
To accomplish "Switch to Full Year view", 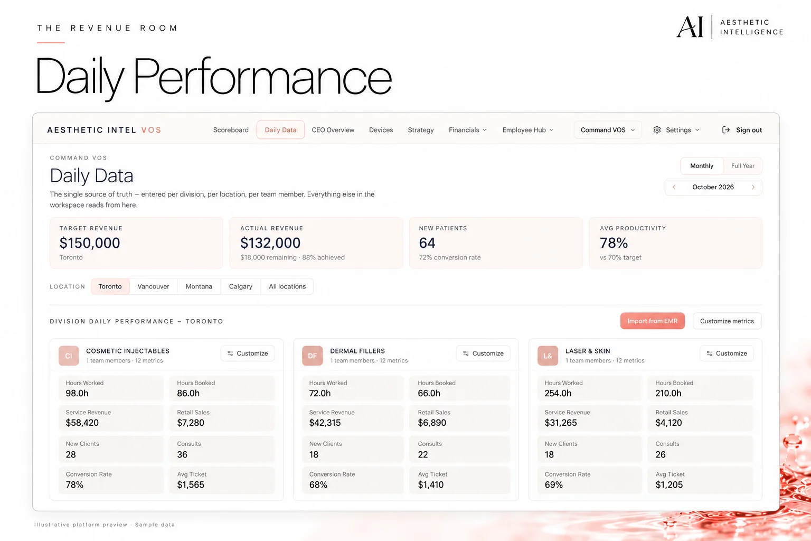I will (743, 166).
